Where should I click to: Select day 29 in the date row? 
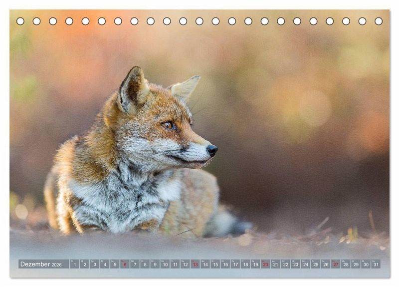click(x=356, y=264)
